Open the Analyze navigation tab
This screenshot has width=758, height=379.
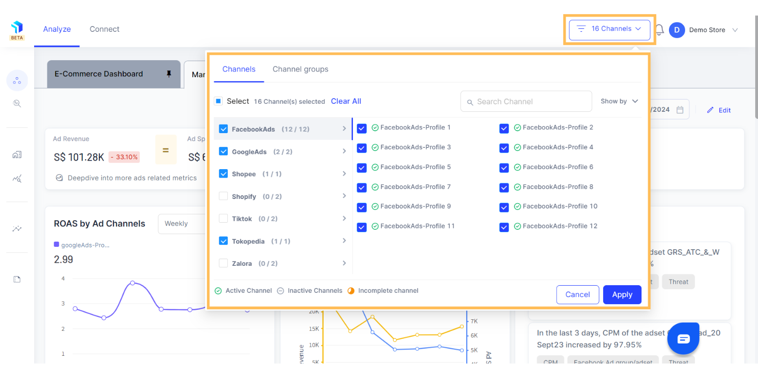coord(57,29)
